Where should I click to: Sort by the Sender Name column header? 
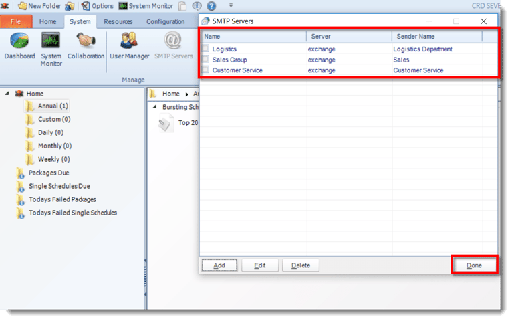point(437,37)
